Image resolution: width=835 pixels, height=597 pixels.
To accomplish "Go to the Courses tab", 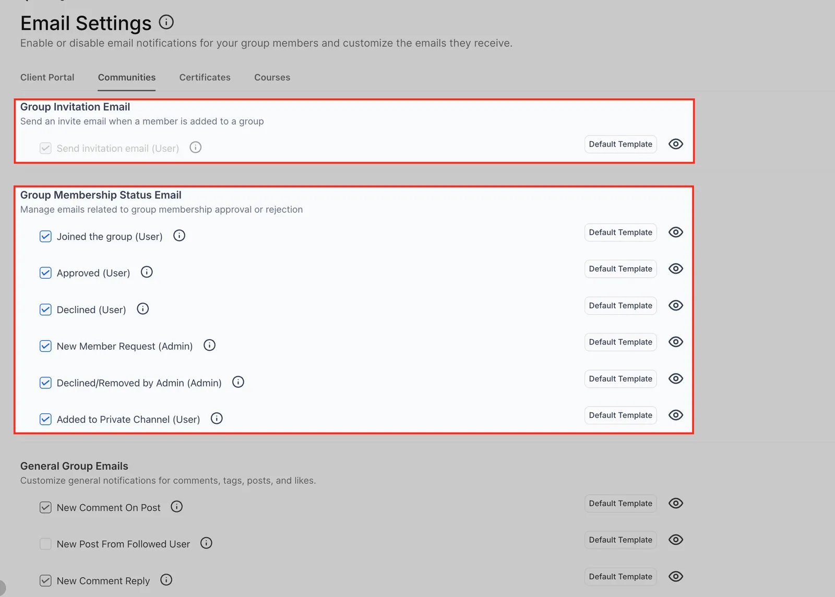I will (x=272, y=77).
